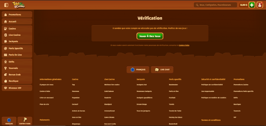This screenshot has width=266, height=126.
Task: Click the Jackpots Hot link
Action: (x=142, y=85)
